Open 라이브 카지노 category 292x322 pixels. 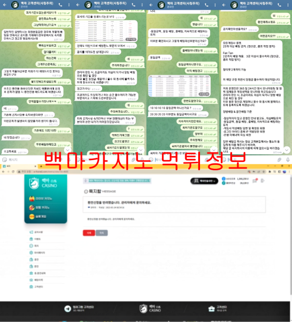tap(41, 198)
